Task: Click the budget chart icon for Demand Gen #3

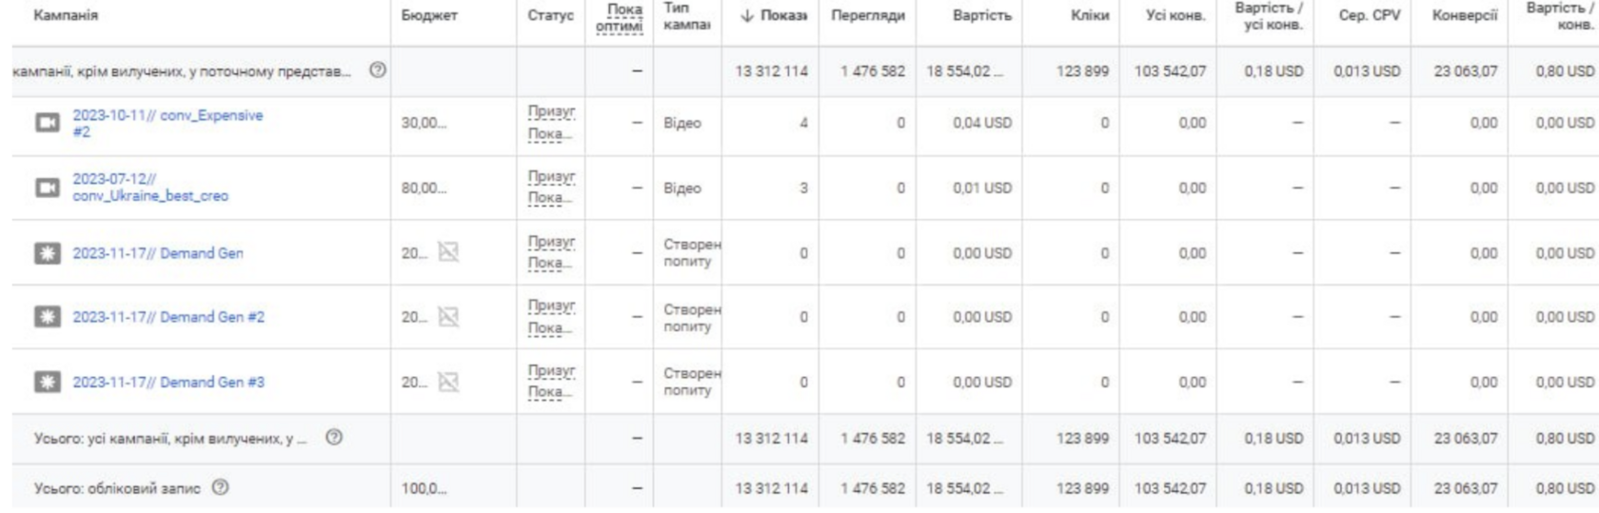Action: tap(448, 382)
